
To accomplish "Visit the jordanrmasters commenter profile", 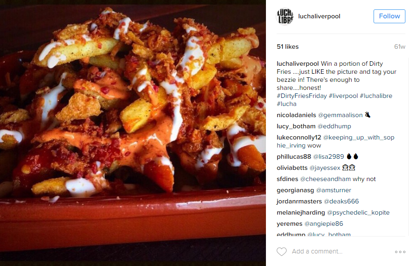I will 299,201.
